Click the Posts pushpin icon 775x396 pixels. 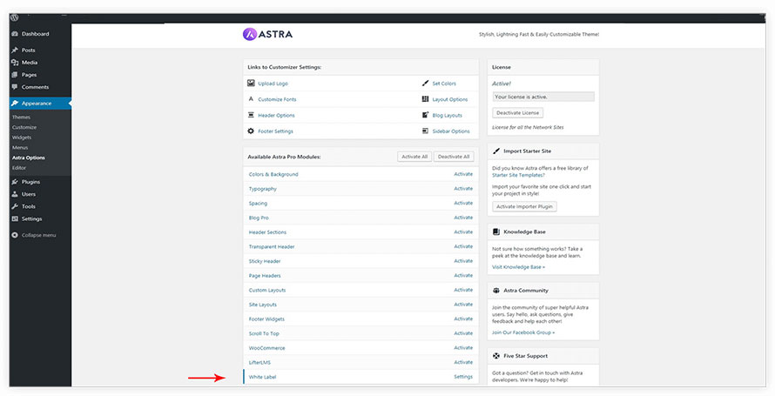[x=15, y=50]
